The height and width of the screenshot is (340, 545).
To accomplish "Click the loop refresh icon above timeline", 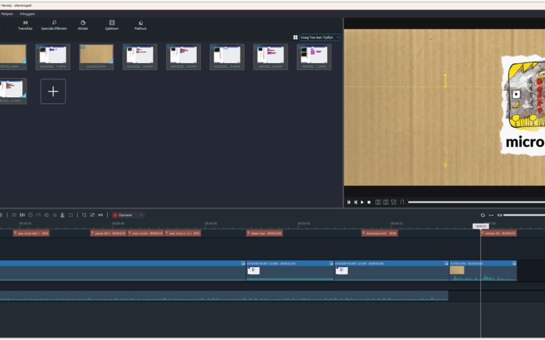I will click(x=482, y=215).
